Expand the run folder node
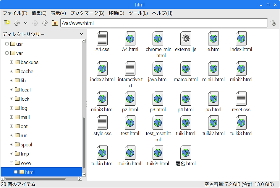The width and height of the screenshot is (280, 188). pyautogui.click(x=11, y=135)
